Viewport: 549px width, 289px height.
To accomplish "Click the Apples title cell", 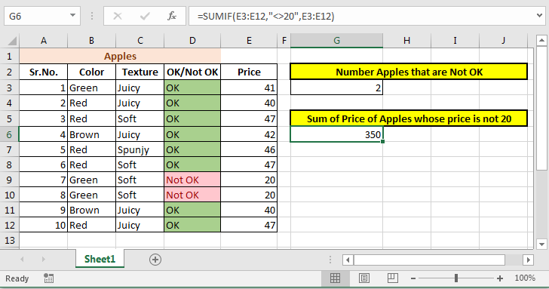I will point(120,56).
